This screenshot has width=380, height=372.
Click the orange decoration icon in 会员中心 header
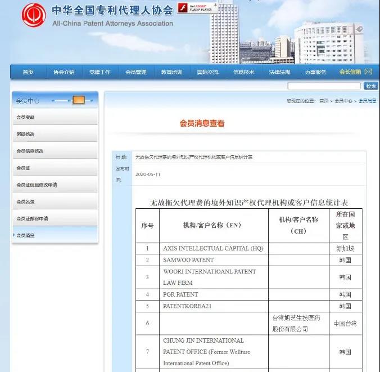[79, 100]
